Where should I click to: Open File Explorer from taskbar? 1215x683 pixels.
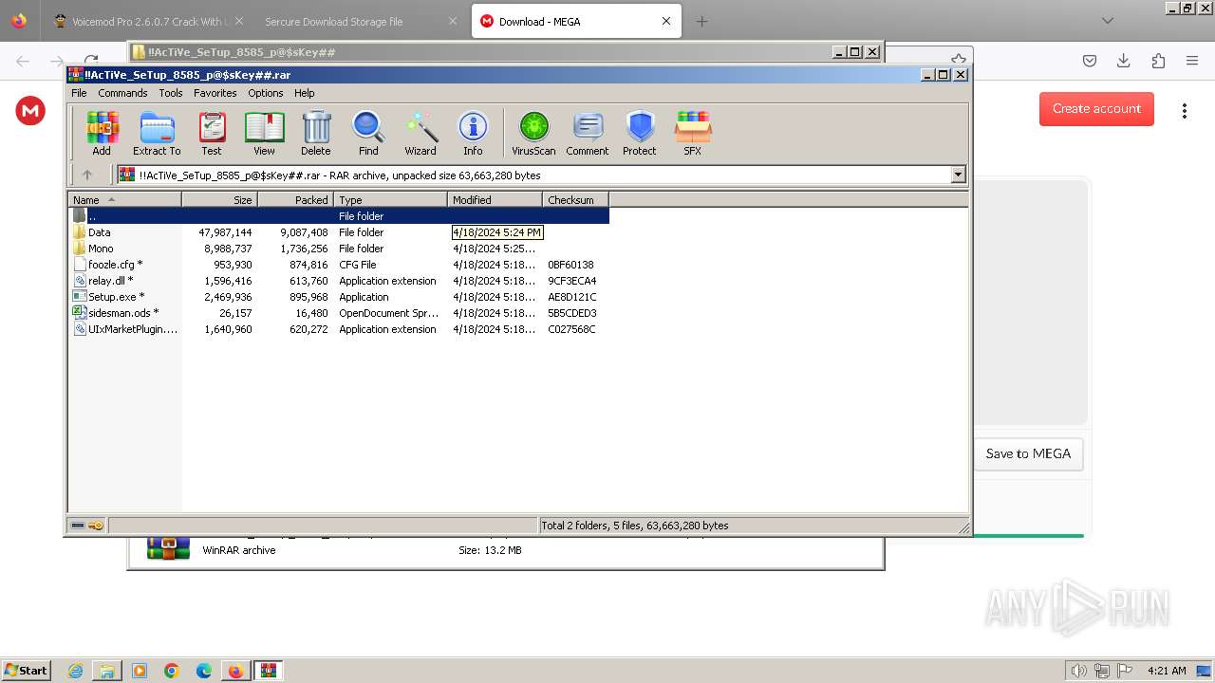[107, 671]
